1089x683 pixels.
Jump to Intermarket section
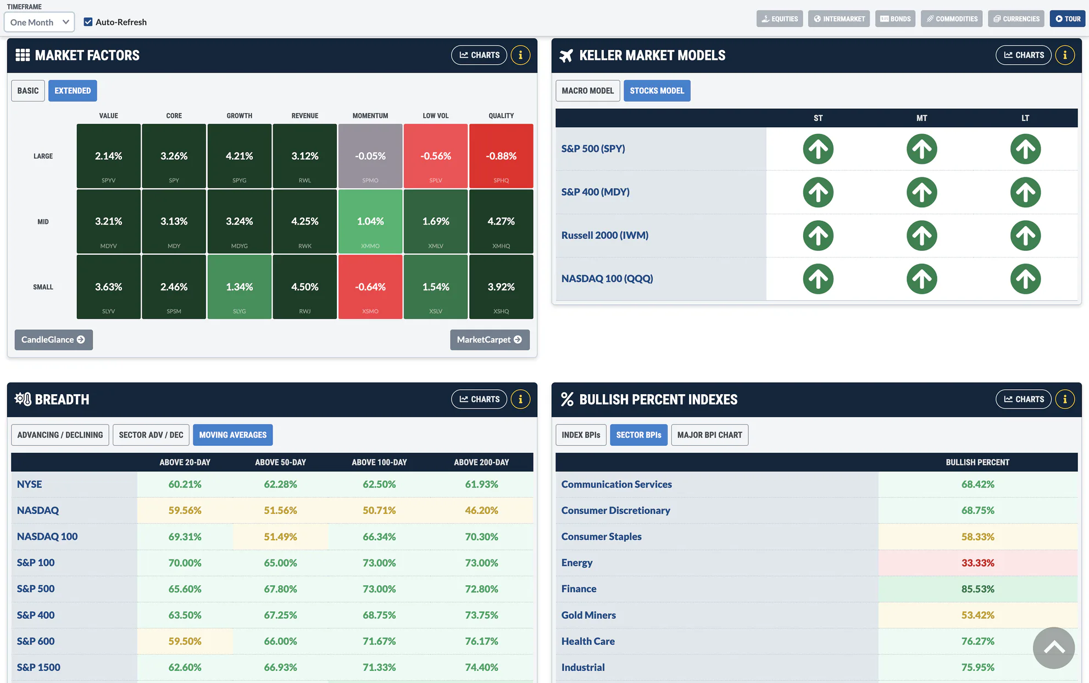tap(839, 19)
